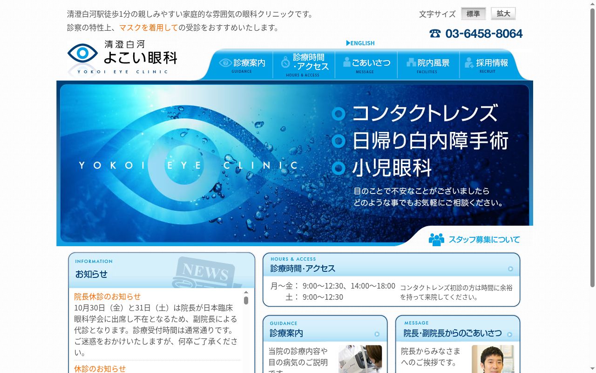Viewport: 596px width, 373px height.
Task: Click 土: 9:00〜12:30 hours text
Action: (314, 297)
